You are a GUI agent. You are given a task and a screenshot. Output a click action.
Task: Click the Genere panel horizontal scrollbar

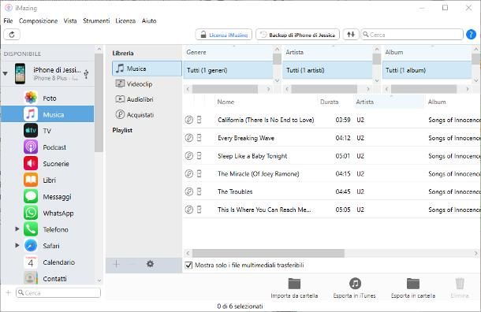click(x=225, y=89)
